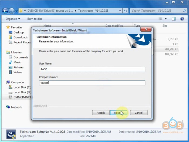
Task: Select Computer in navigation pane
Action: [x=18, y=82]
